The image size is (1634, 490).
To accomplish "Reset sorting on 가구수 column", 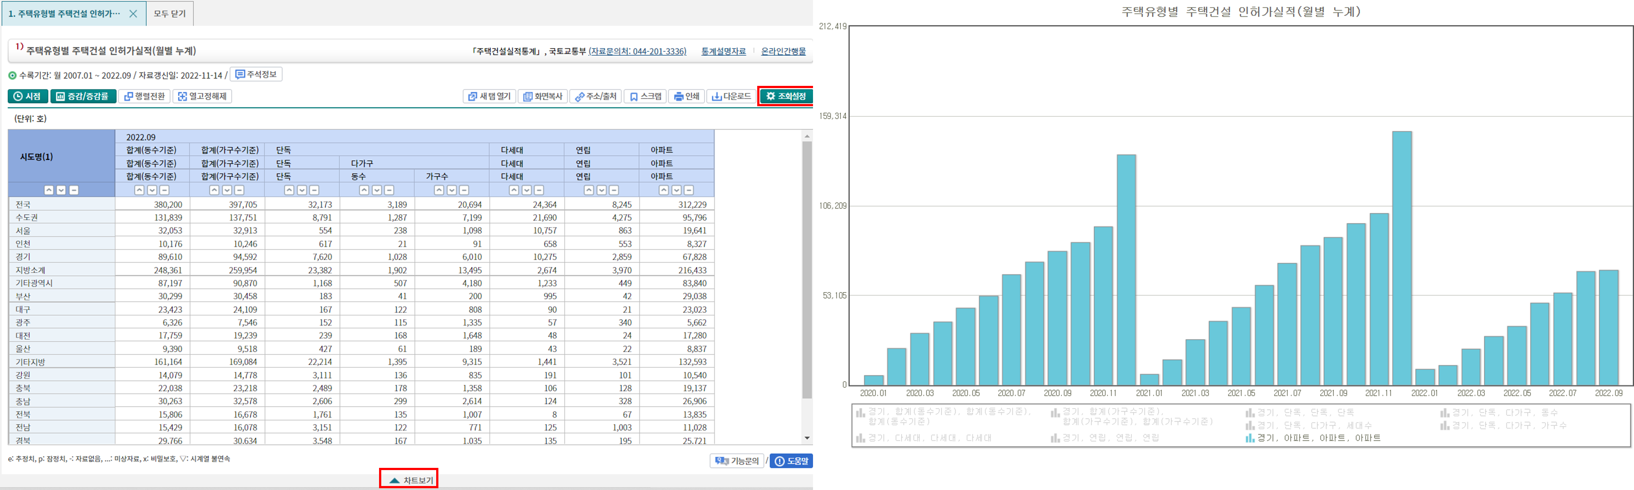I will click(464, 190).
